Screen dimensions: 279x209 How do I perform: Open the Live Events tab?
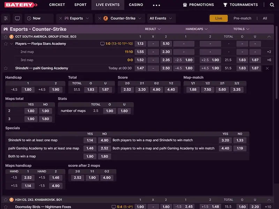click(108, 5)
